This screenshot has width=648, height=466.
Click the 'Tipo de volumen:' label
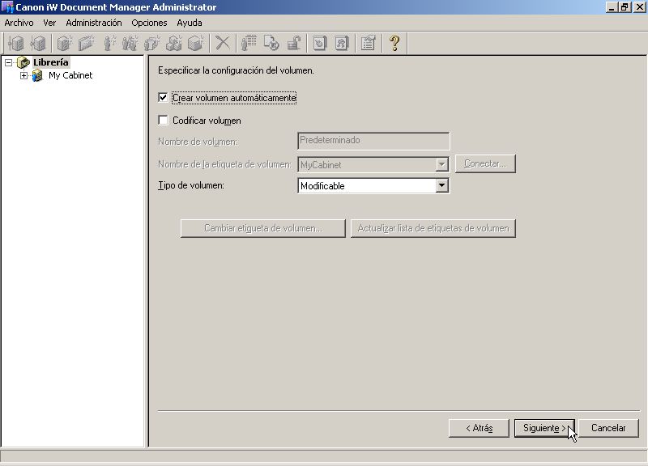(x=191, y=185)
